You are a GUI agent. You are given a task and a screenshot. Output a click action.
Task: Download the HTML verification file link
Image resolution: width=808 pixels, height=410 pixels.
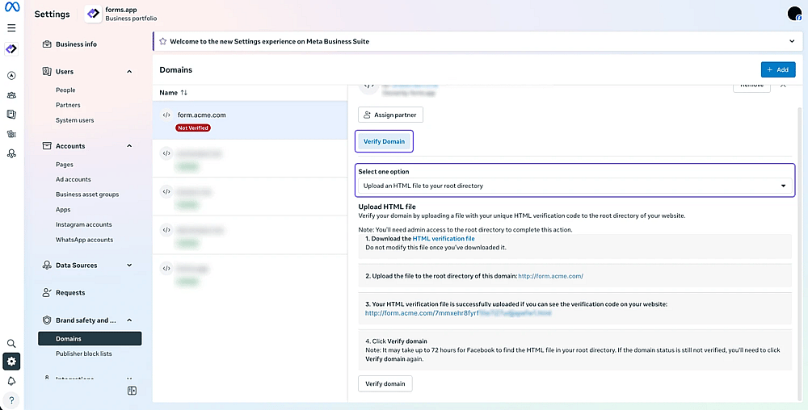[x=443, y=239]
